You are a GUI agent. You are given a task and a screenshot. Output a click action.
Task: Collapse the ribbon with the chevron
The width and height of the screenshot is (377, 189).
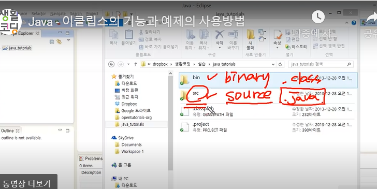click(x=347, y=23)
